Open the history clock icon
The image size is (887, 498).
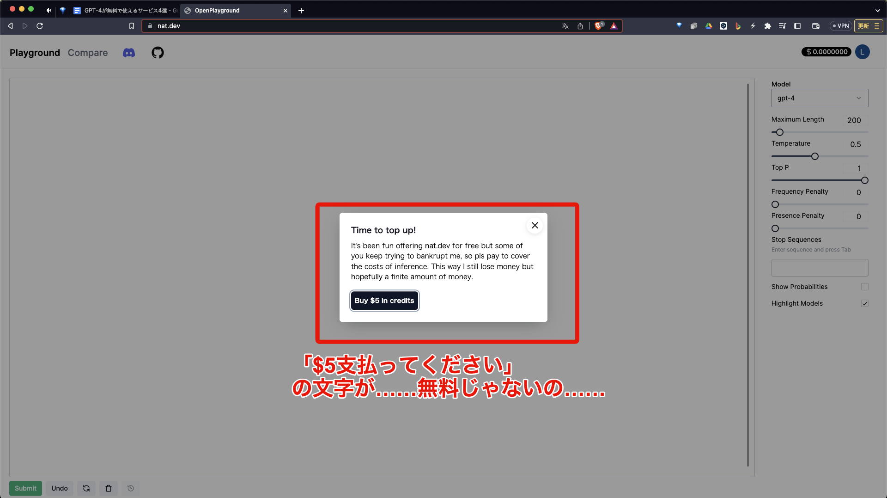click(x=131, y=488)
